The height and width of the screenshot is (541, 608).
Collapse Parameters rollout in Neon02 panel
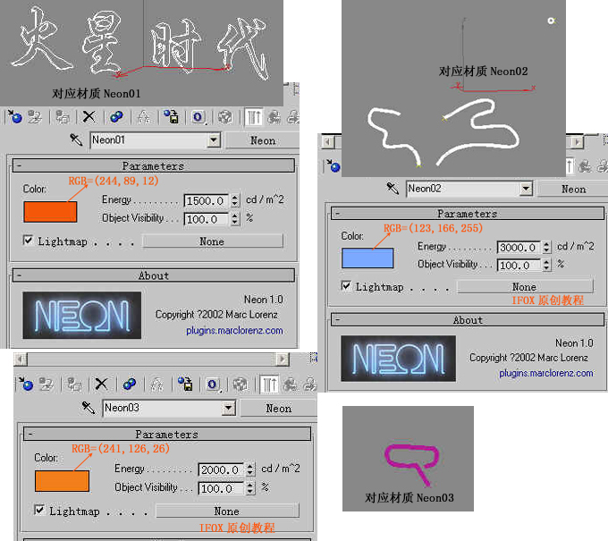[468, 214]
